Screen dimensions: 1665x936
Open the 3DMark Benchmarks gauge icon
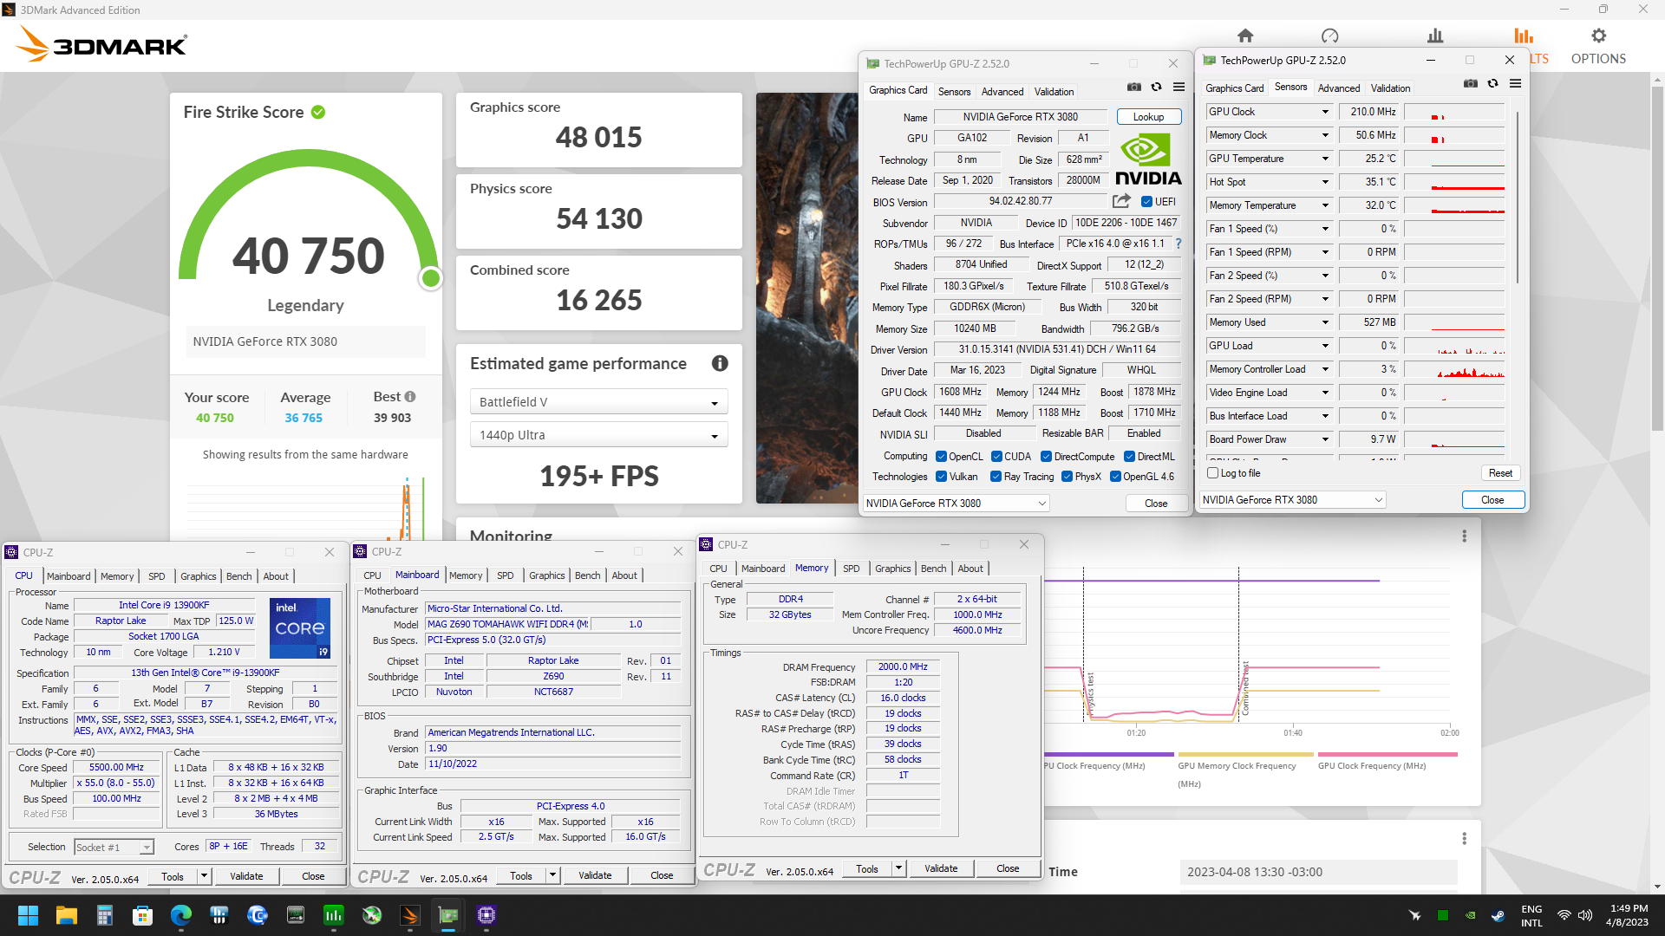tap(1329, 36)
